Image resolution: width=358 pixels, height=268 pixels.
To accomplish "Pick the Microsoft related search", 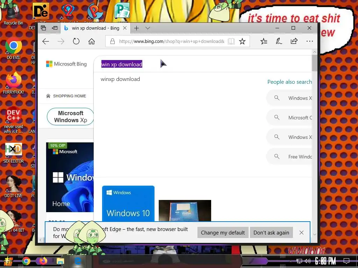I will 289,118.
